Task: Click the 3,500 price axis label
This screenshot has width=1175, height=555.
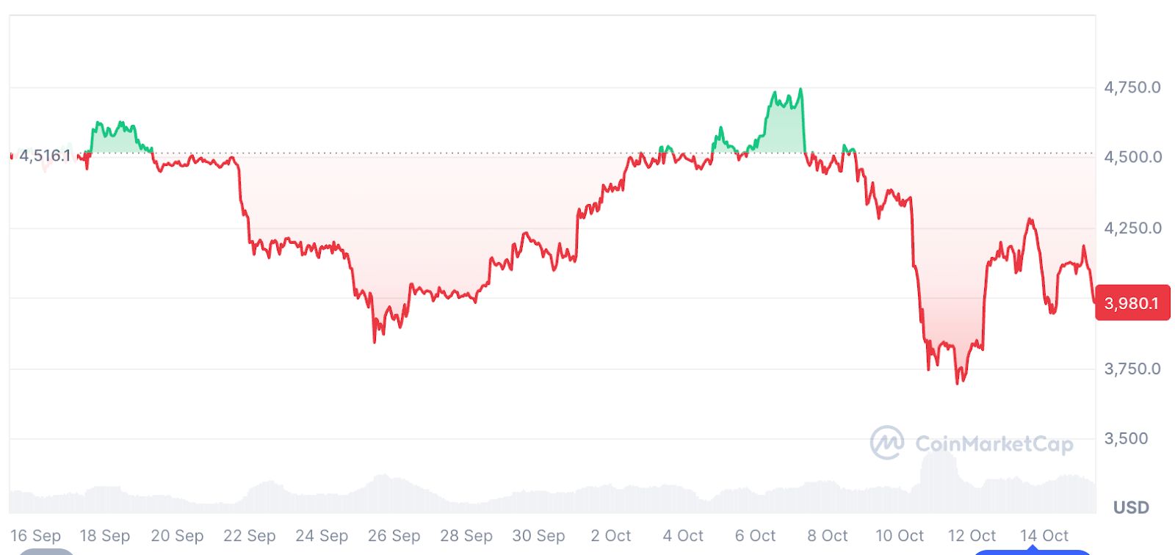Action: tap(1126, 438)
